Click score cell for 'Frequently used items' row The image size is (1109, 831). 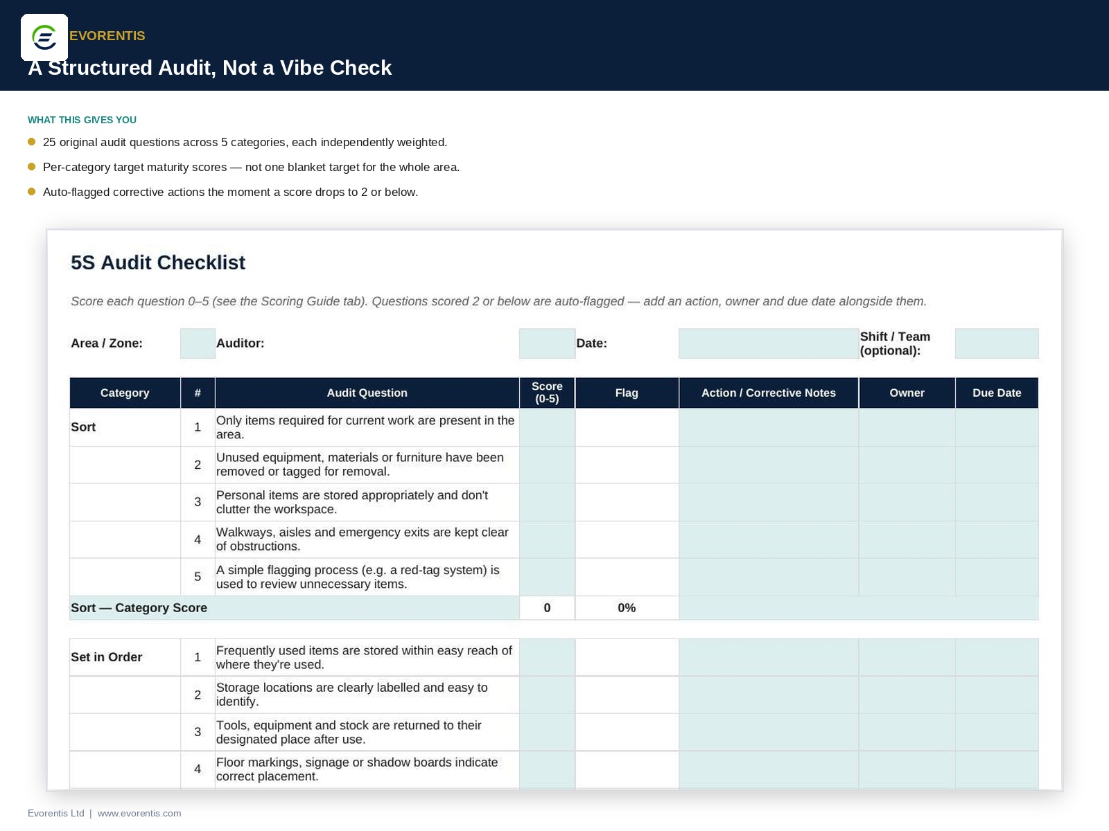(x=547, y=657)
